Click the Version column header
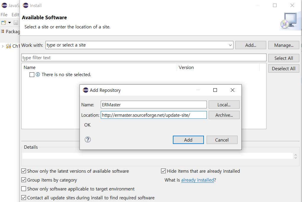The width and height of the screenshot is (302, 202). (218, 68)
